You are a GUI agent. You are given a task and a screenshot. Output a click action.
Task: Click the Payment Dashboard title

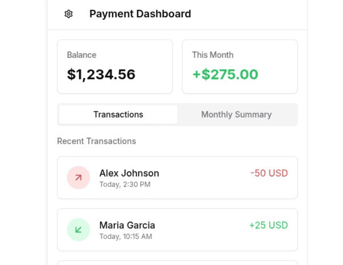click(140, 14)
